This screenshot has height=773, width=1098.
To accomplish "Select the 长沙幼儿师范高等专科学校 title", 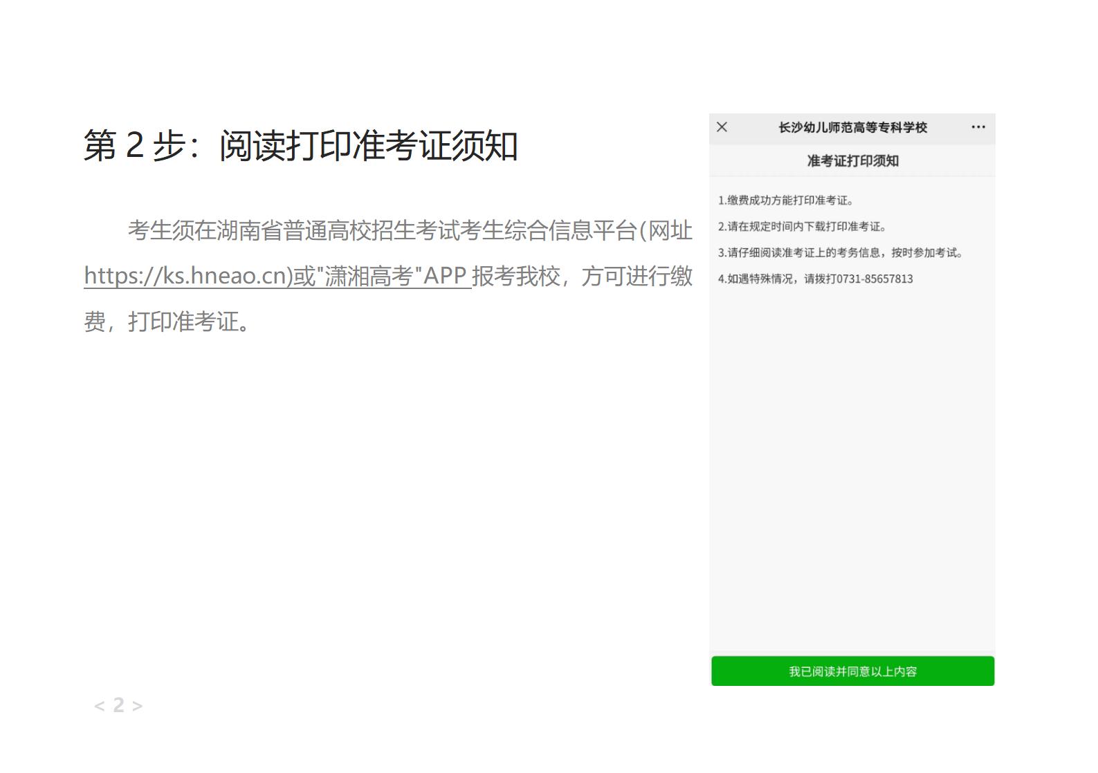I will 852,128.
